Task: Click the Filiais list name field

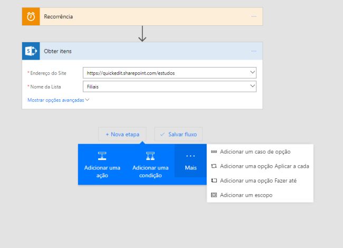Action: [x=169, y=87]
